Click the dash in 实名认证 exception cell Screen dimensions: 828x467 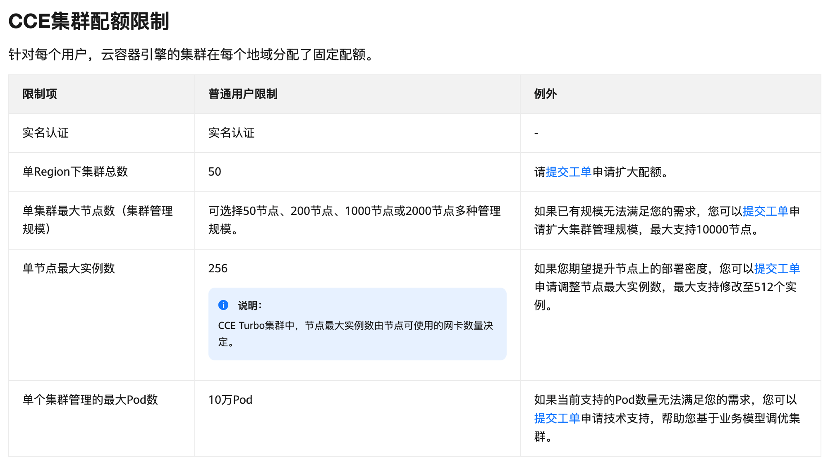(x=535, y=133)
